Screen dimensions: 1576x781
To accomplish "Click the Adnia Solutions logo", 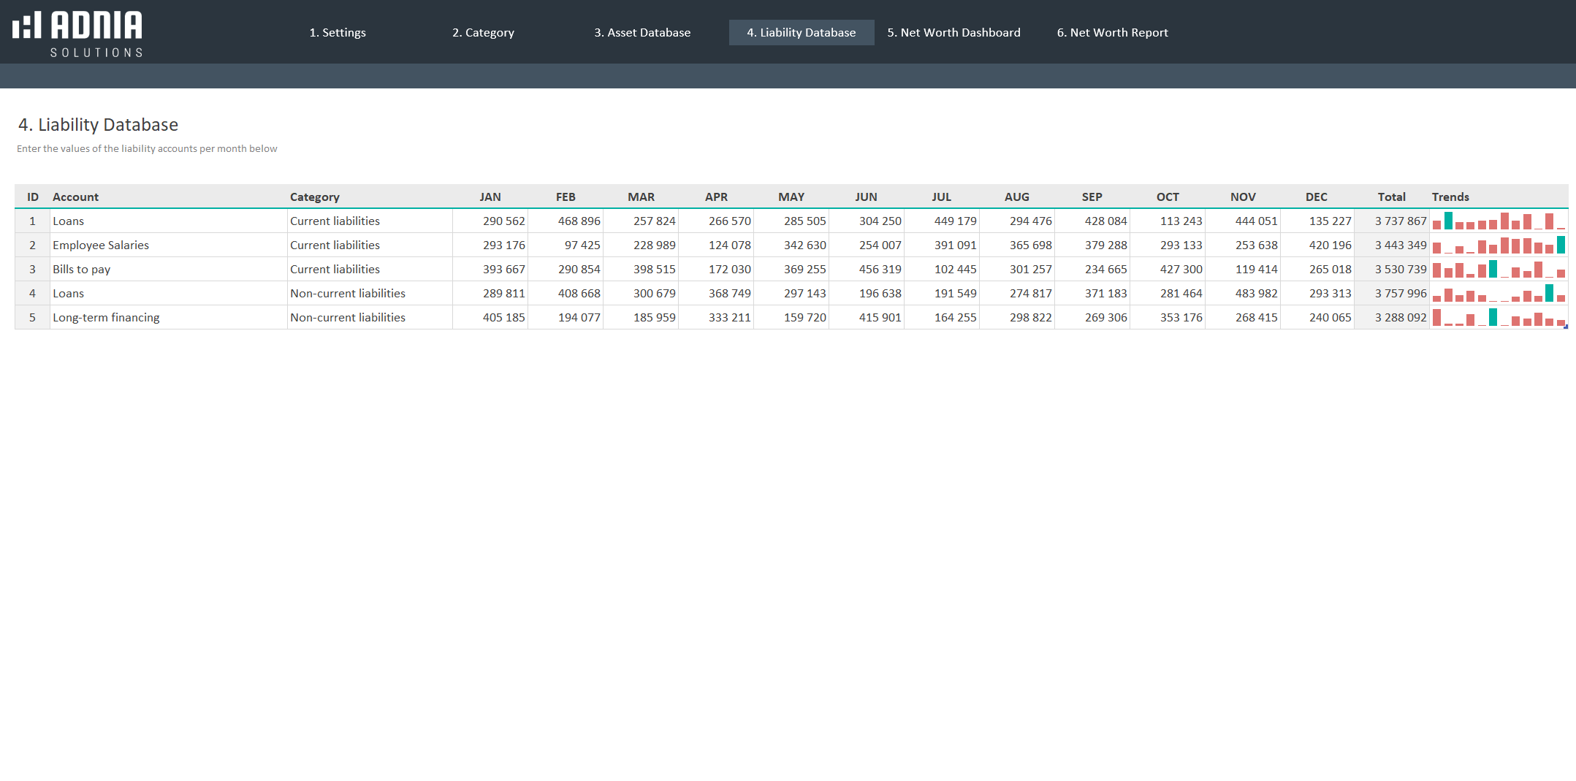I will [78, 34].
